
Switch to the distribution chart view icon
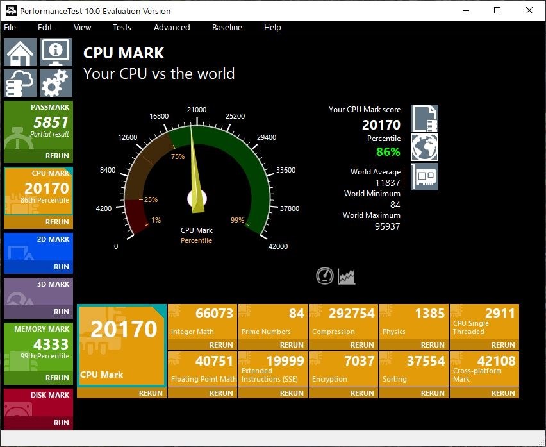tap(347, 276)
